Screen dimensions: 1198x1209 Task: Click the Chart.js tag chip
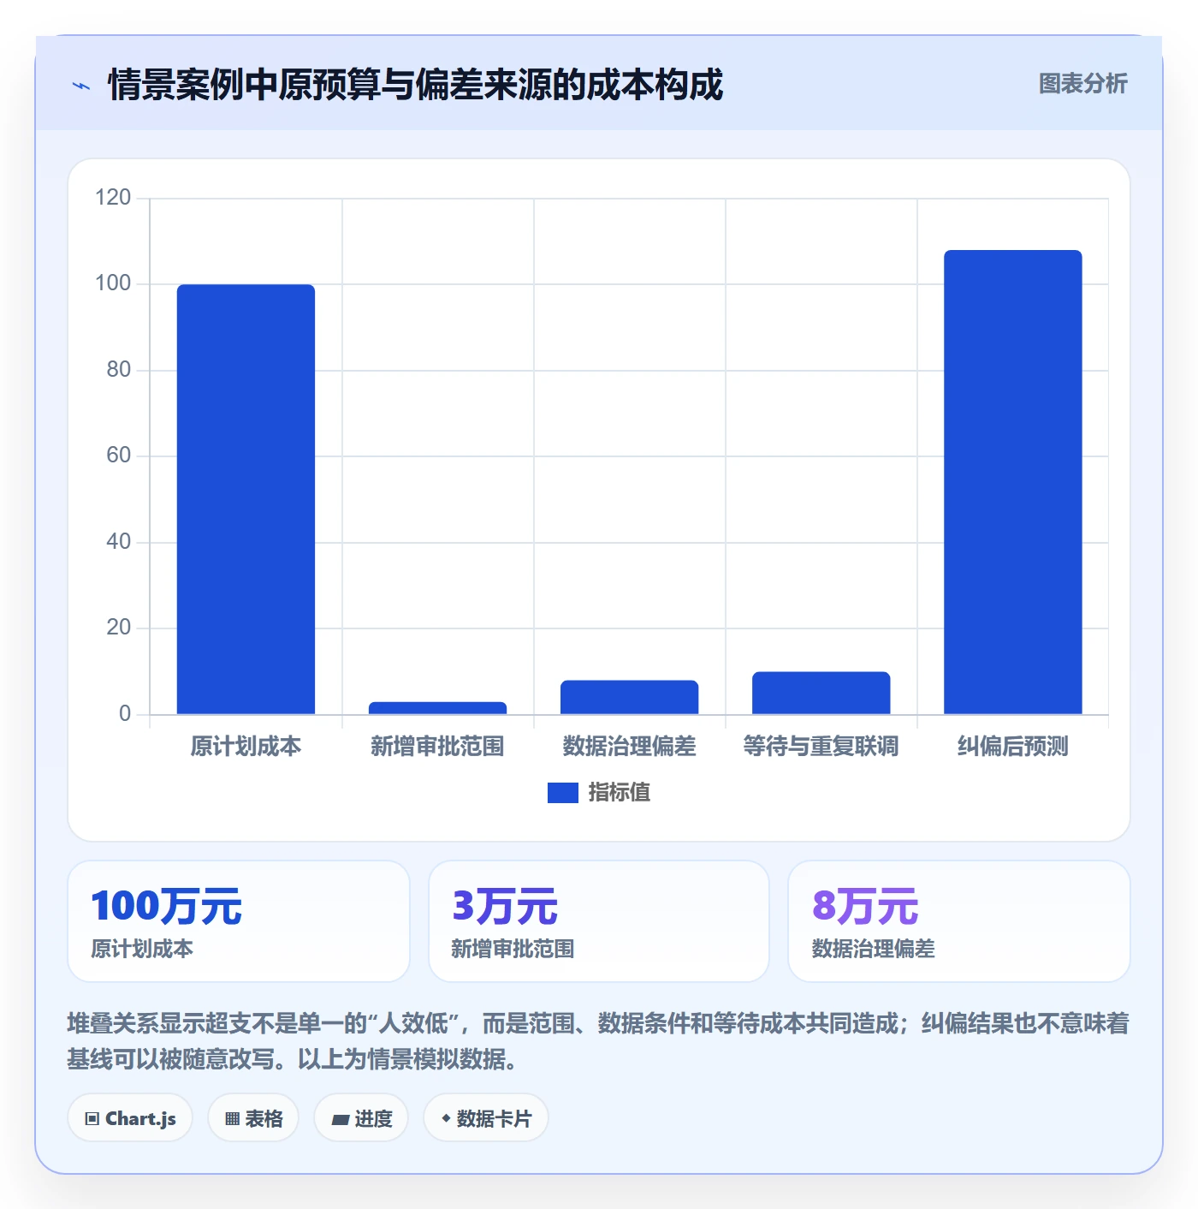[130, 1118]
